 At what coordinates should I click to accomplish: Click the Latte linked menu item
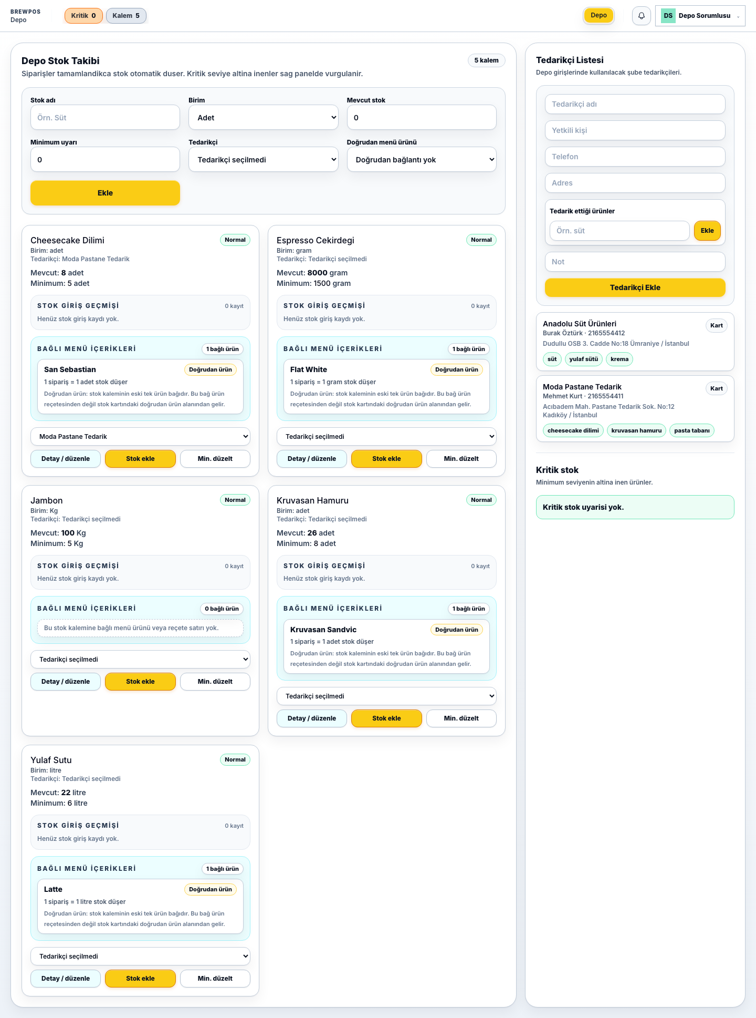(140, 906)
